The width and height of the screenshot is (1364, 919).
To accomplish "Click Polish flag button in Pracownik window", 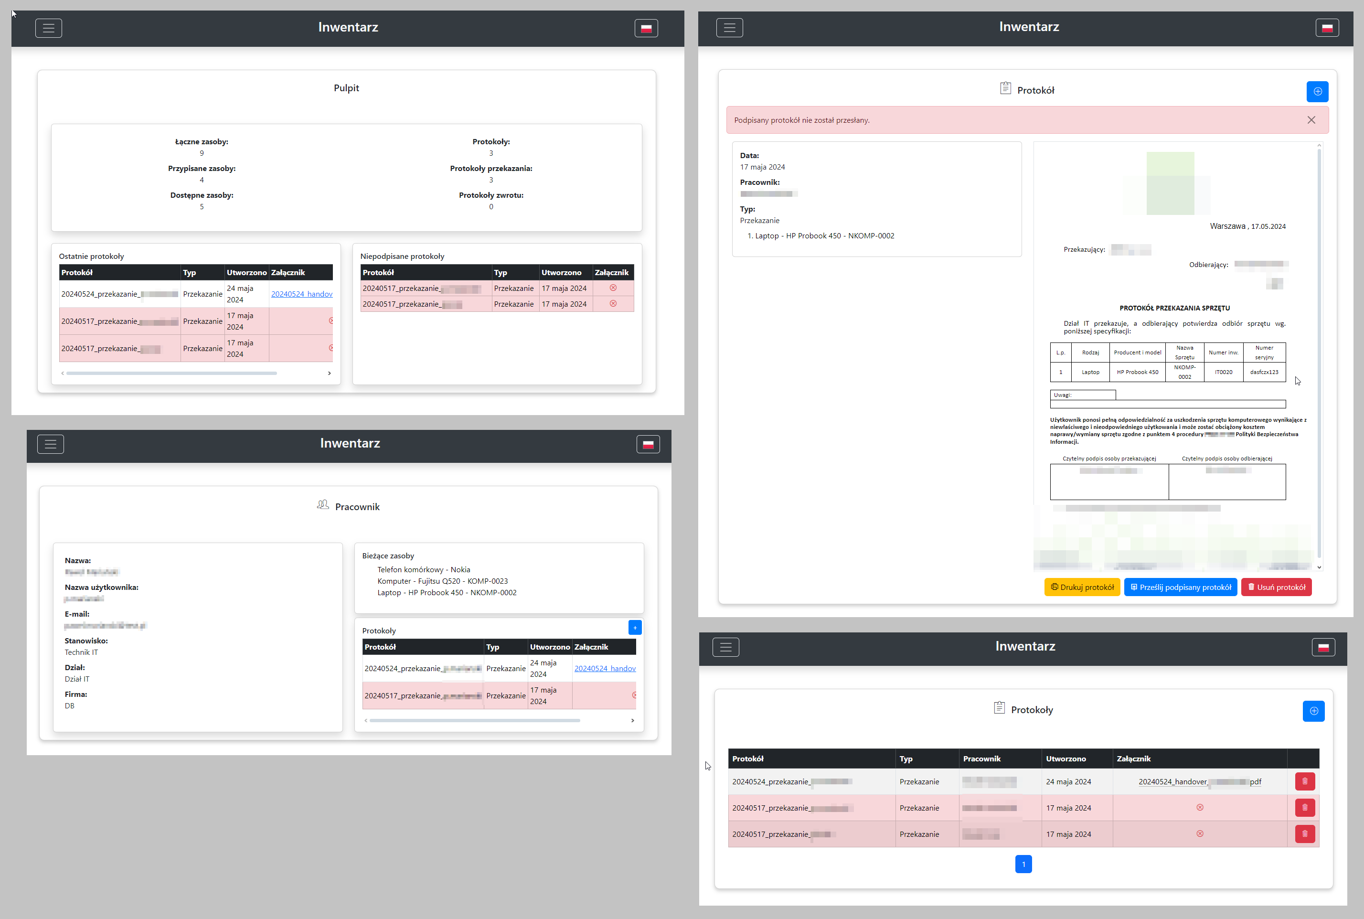I will 648,444.
